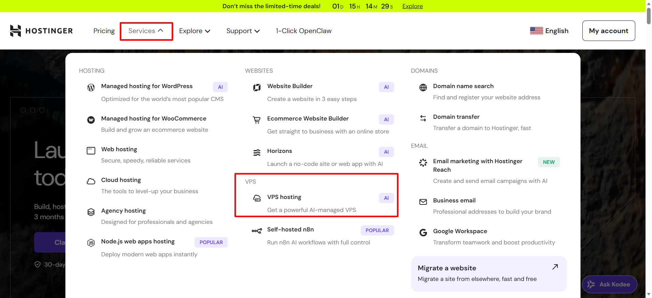This screenshot has width=652, height=298.
Task: Click the Business email envelope icon
Action: (x=423, y=202)
